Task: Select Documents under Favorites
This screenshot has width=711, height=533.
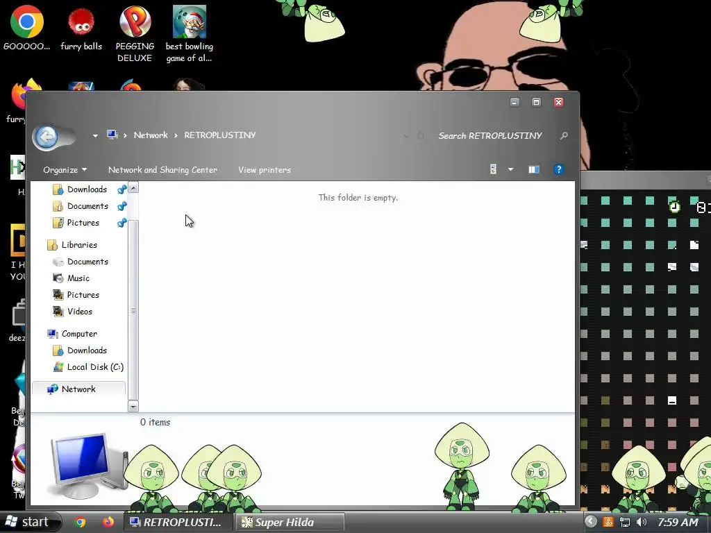Action: (x=87, y=205)
